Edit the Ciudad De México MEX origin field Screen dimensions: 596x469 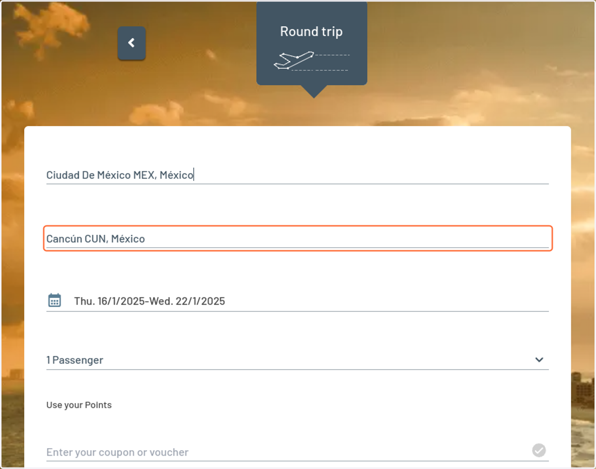pyautogui.click(x=298, y=175)
